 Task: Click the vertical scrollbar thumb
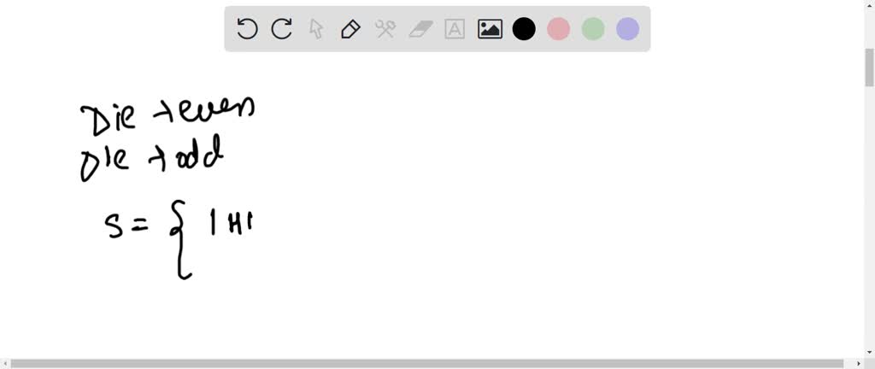point(869,67)
